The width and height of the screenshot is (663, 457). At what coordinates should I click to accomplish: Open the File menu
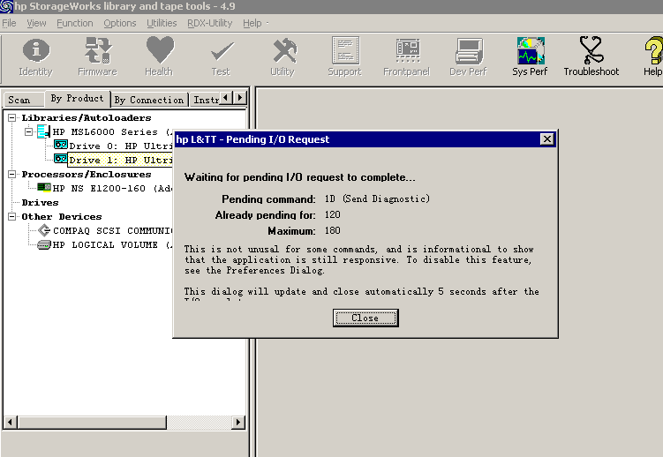point(9,23)
